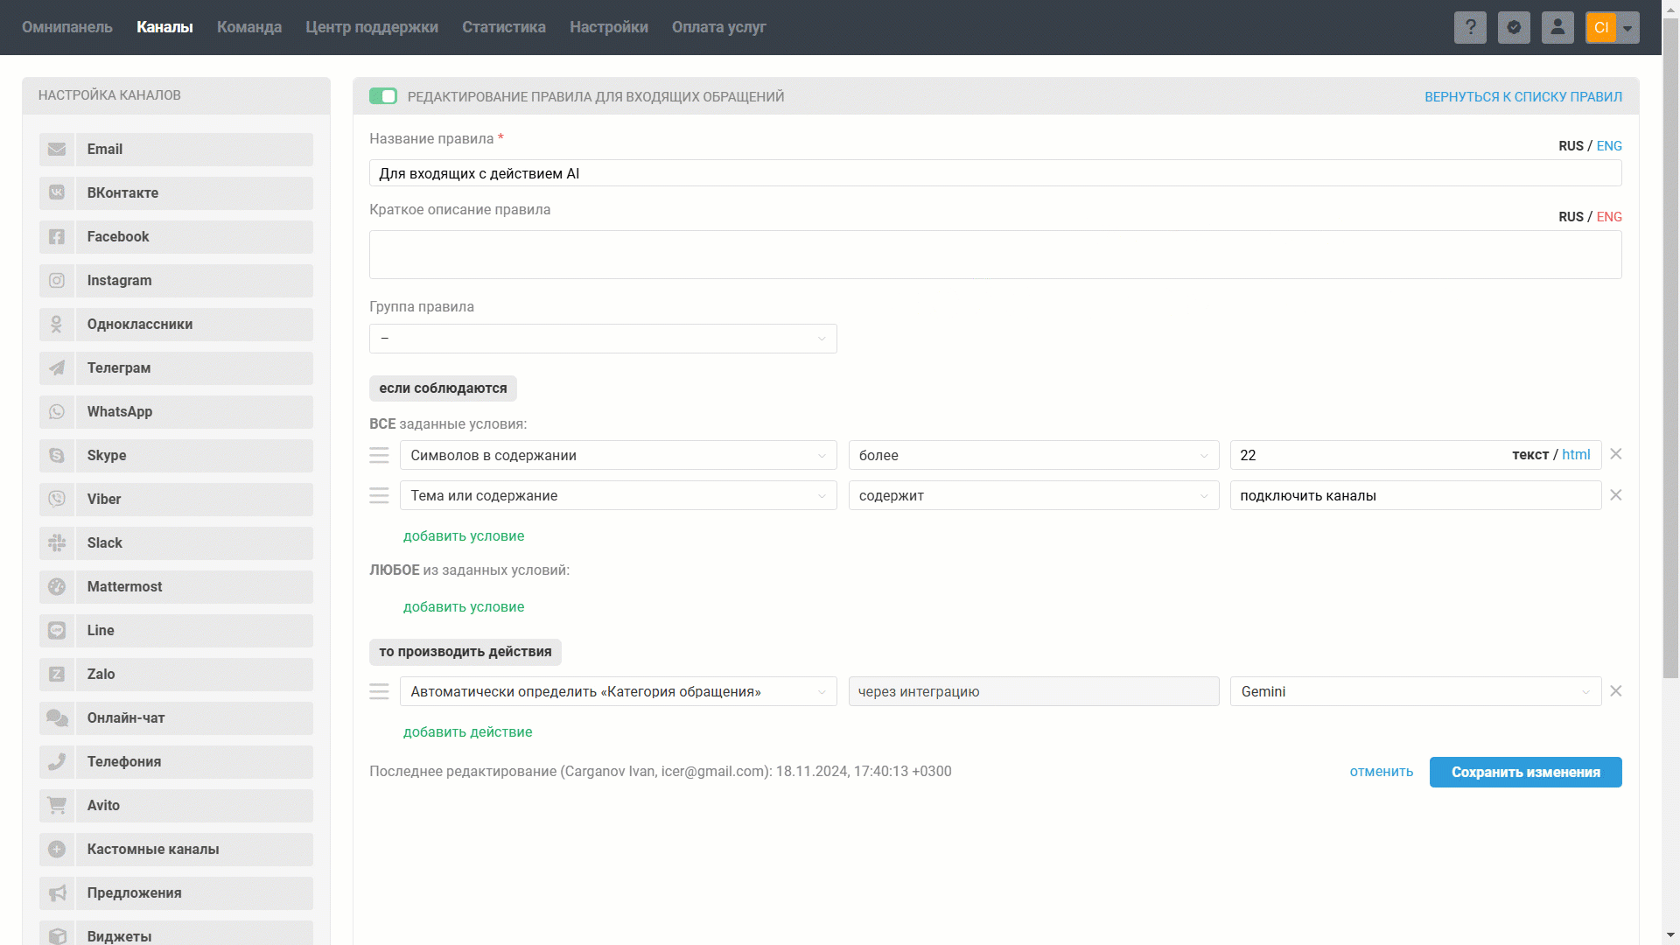Switch condition value to html mode
Image resolution: width=1680 pixels, height=945 pixels.
click(x=1576, y=455)
